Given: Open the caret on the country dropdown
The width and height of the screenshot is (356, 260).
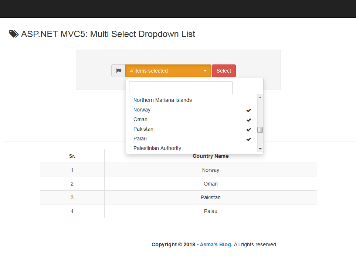Looking at the screenshot, I should pos(205,70).
